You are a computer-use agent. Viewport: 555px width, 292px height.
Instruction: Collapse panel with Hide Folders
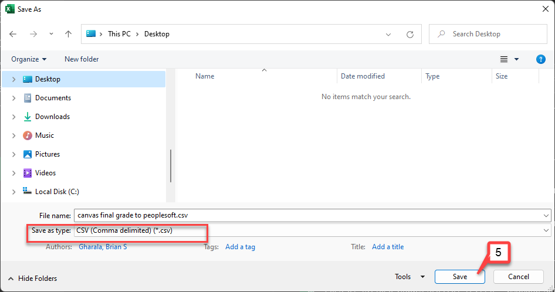click(33, 278)
